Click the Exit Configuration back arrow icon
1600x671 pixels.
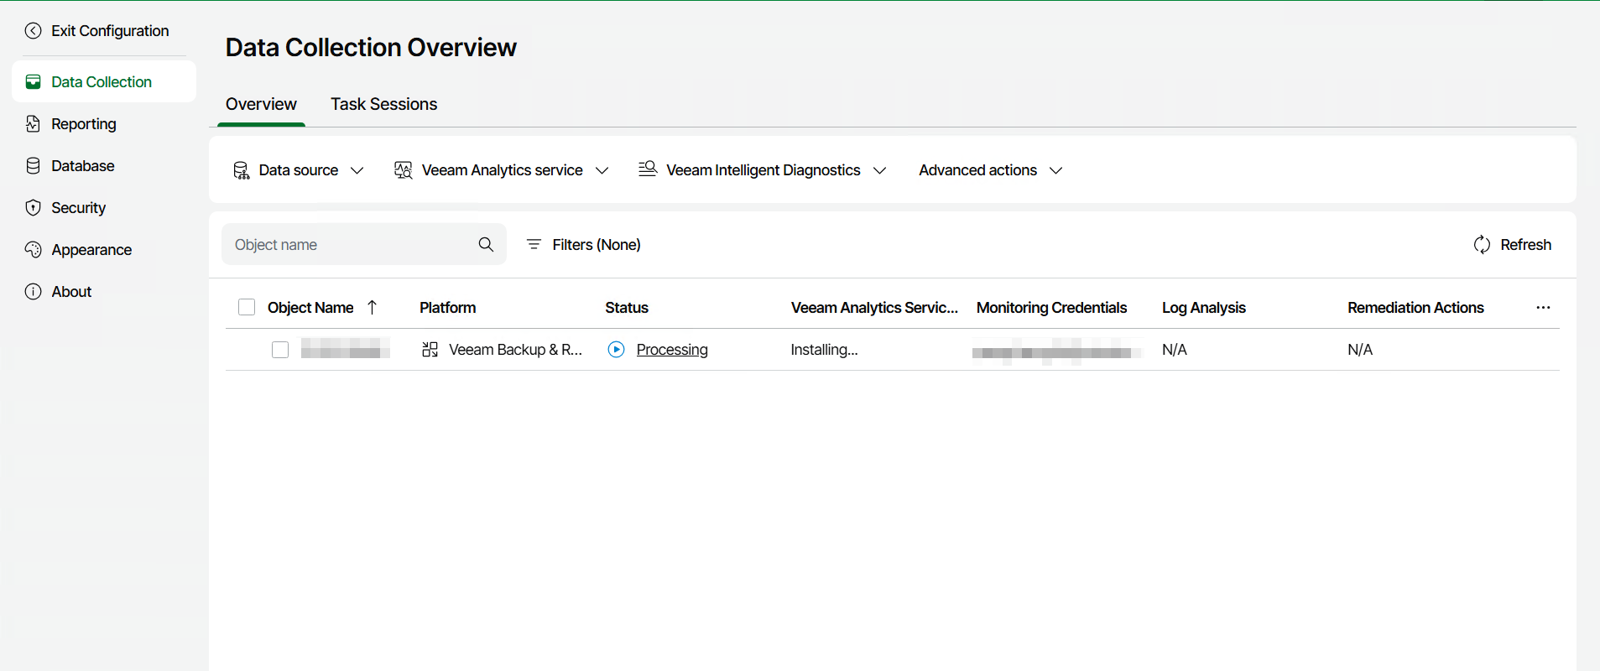tap(33, 31)
